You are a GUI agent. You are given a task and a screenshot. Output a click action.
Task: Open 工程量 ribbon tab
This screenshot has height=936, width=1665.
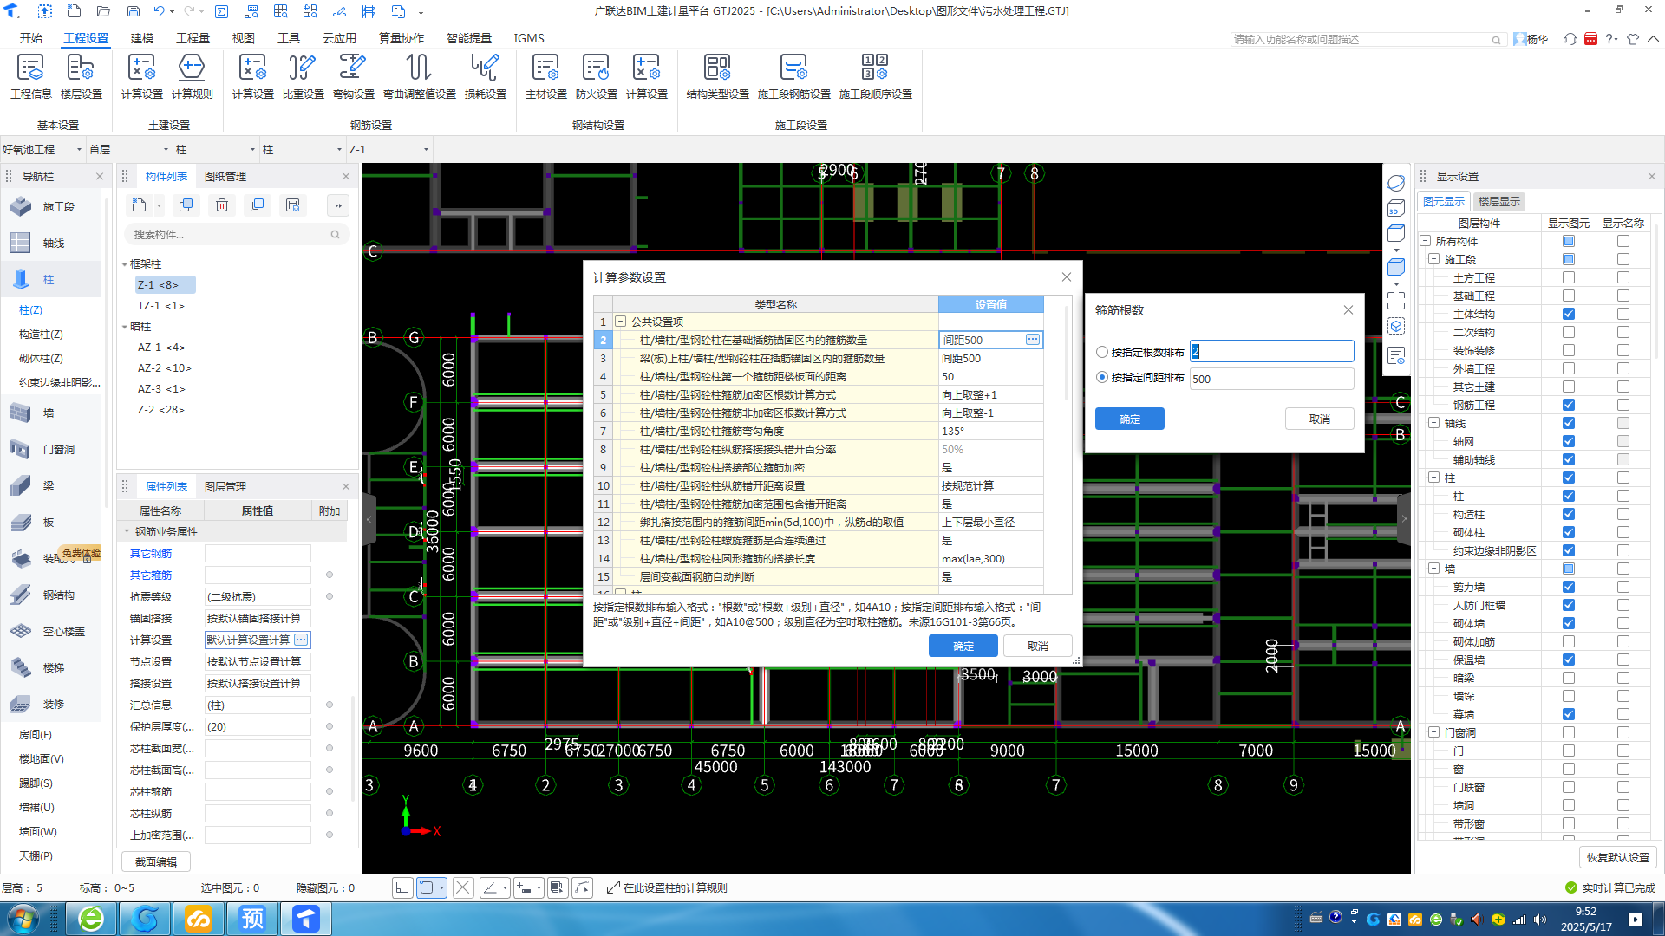(193, 38)
